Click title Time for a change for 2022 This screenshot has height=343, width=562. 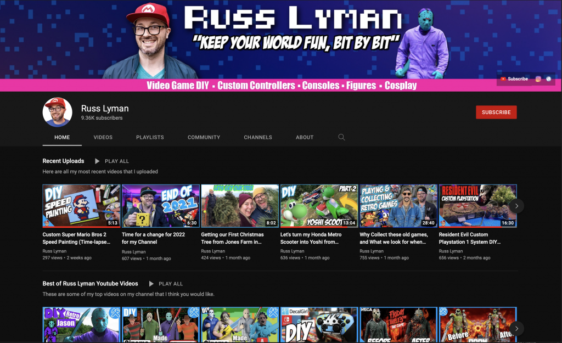(x=154, y=238)
